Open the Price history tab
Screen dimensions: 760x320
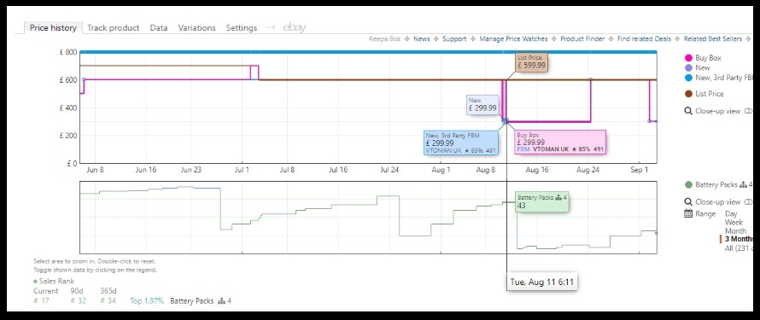pyautogui.click(x=53, y=27)
